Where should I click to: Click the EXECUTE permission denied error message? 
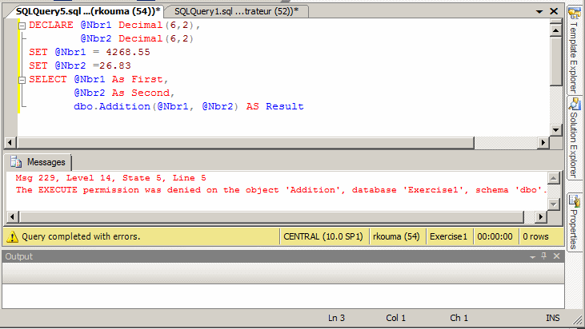pyautogui.click(x=282, y=190)
